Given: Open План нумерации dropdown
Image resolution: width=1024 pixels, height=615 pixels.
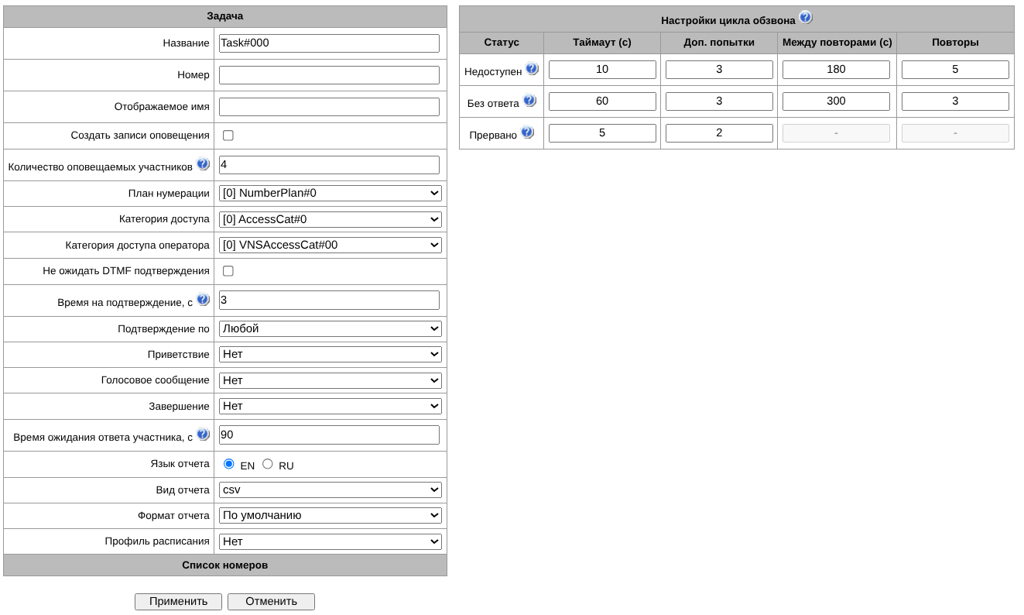Looking at the screenshot, I should [330, 194].
